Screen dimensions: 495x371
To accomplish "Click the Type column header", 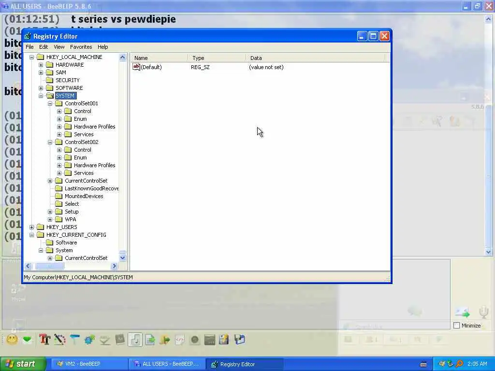I will [217, 58].
